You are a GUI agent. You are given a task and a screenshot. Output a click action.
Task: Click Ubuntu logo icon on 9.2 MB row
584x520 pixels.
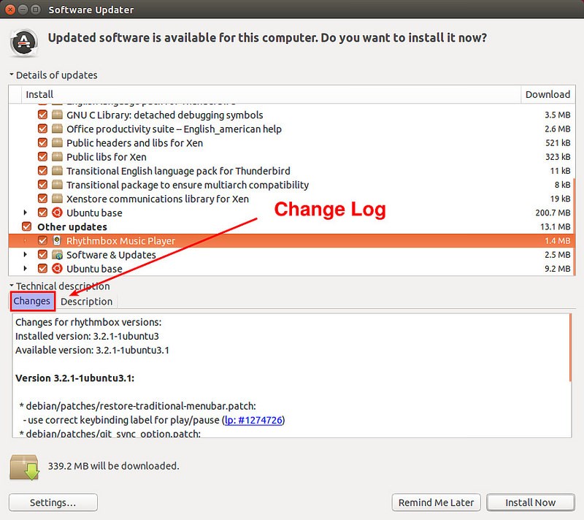57,269
